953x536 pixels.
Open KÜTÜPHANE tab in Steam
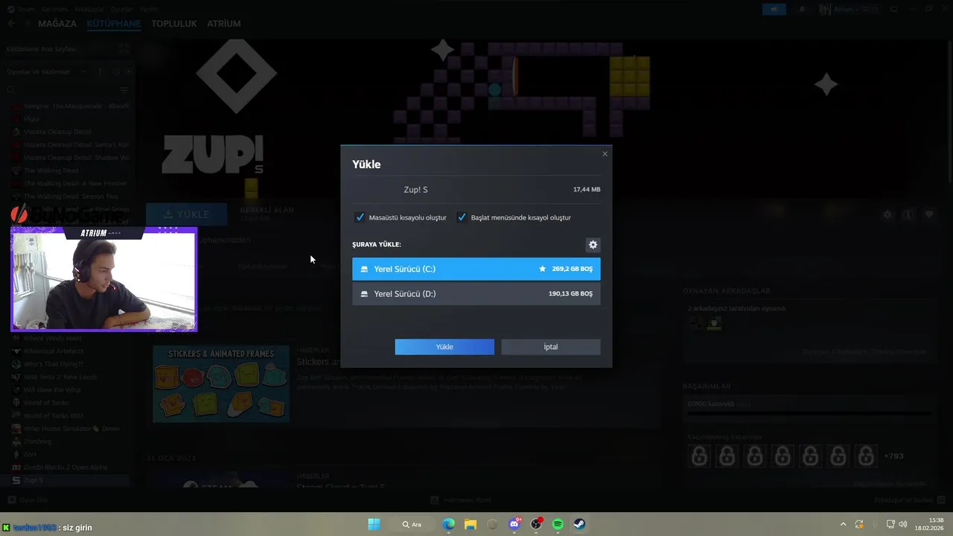pos(113,24)
